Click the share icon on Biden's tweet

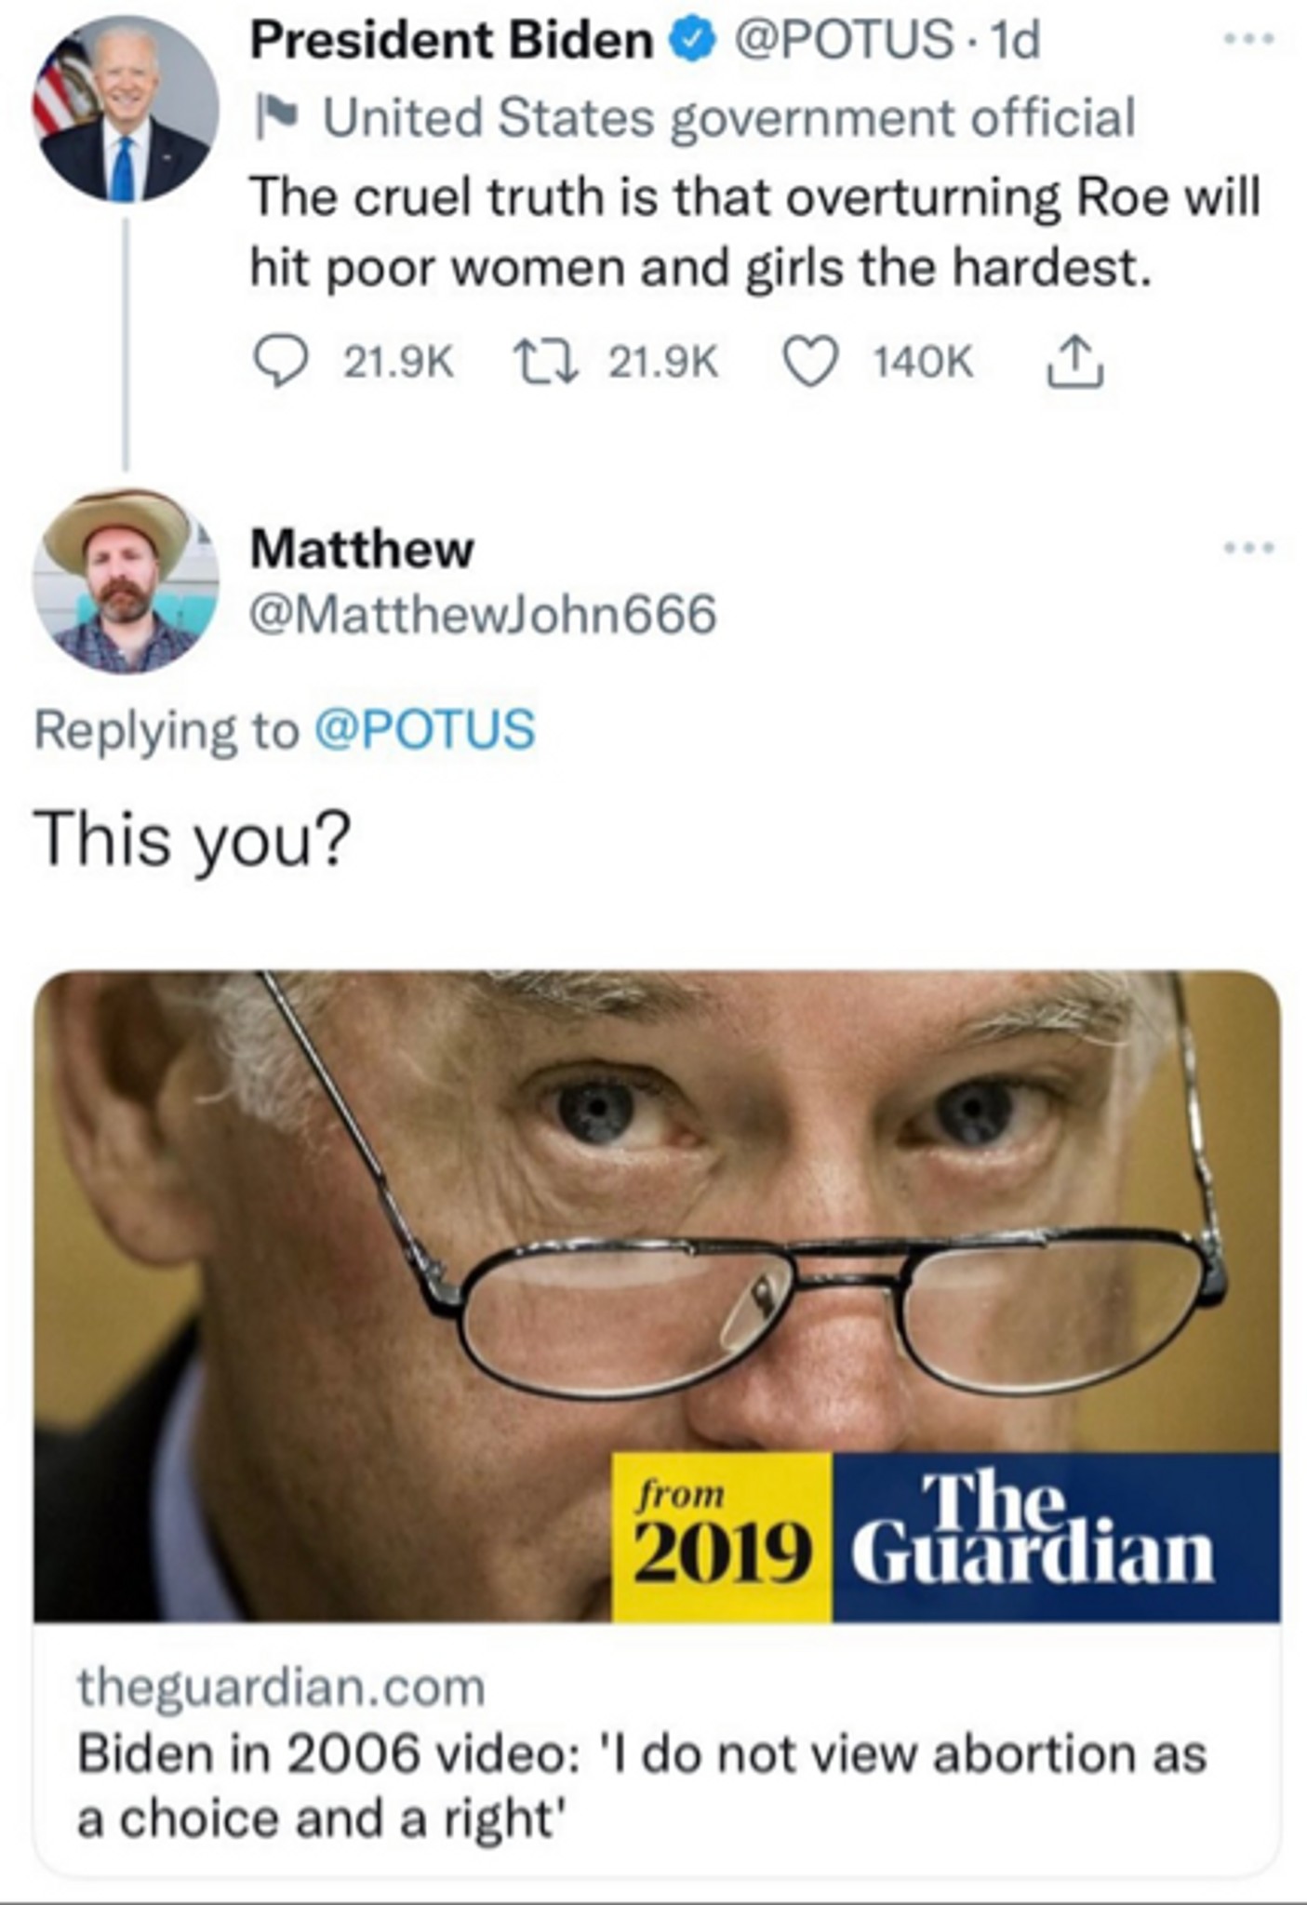point(1074,361)
